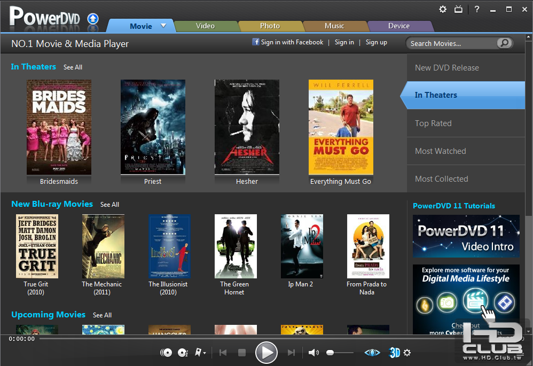Click See All for Upcoming Movies

[102, 315]
